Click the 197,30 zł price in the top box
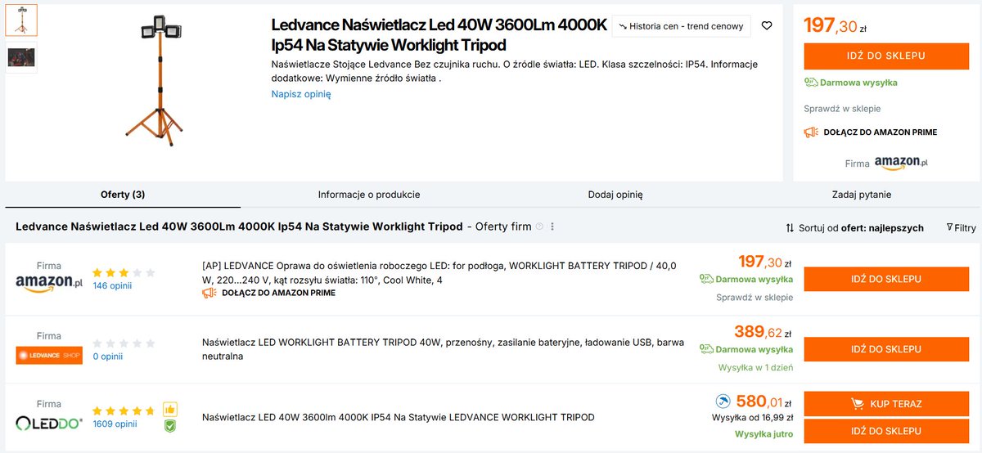Image resolution: width=982 pixels, height=453 pixels. 836,25
